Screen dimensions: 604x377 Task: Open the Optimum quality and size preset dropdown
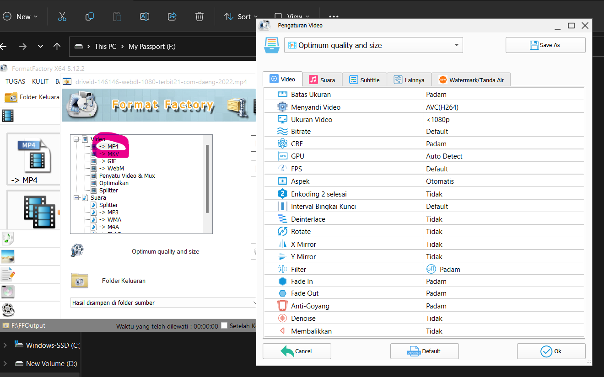click(x=373, y=45)
